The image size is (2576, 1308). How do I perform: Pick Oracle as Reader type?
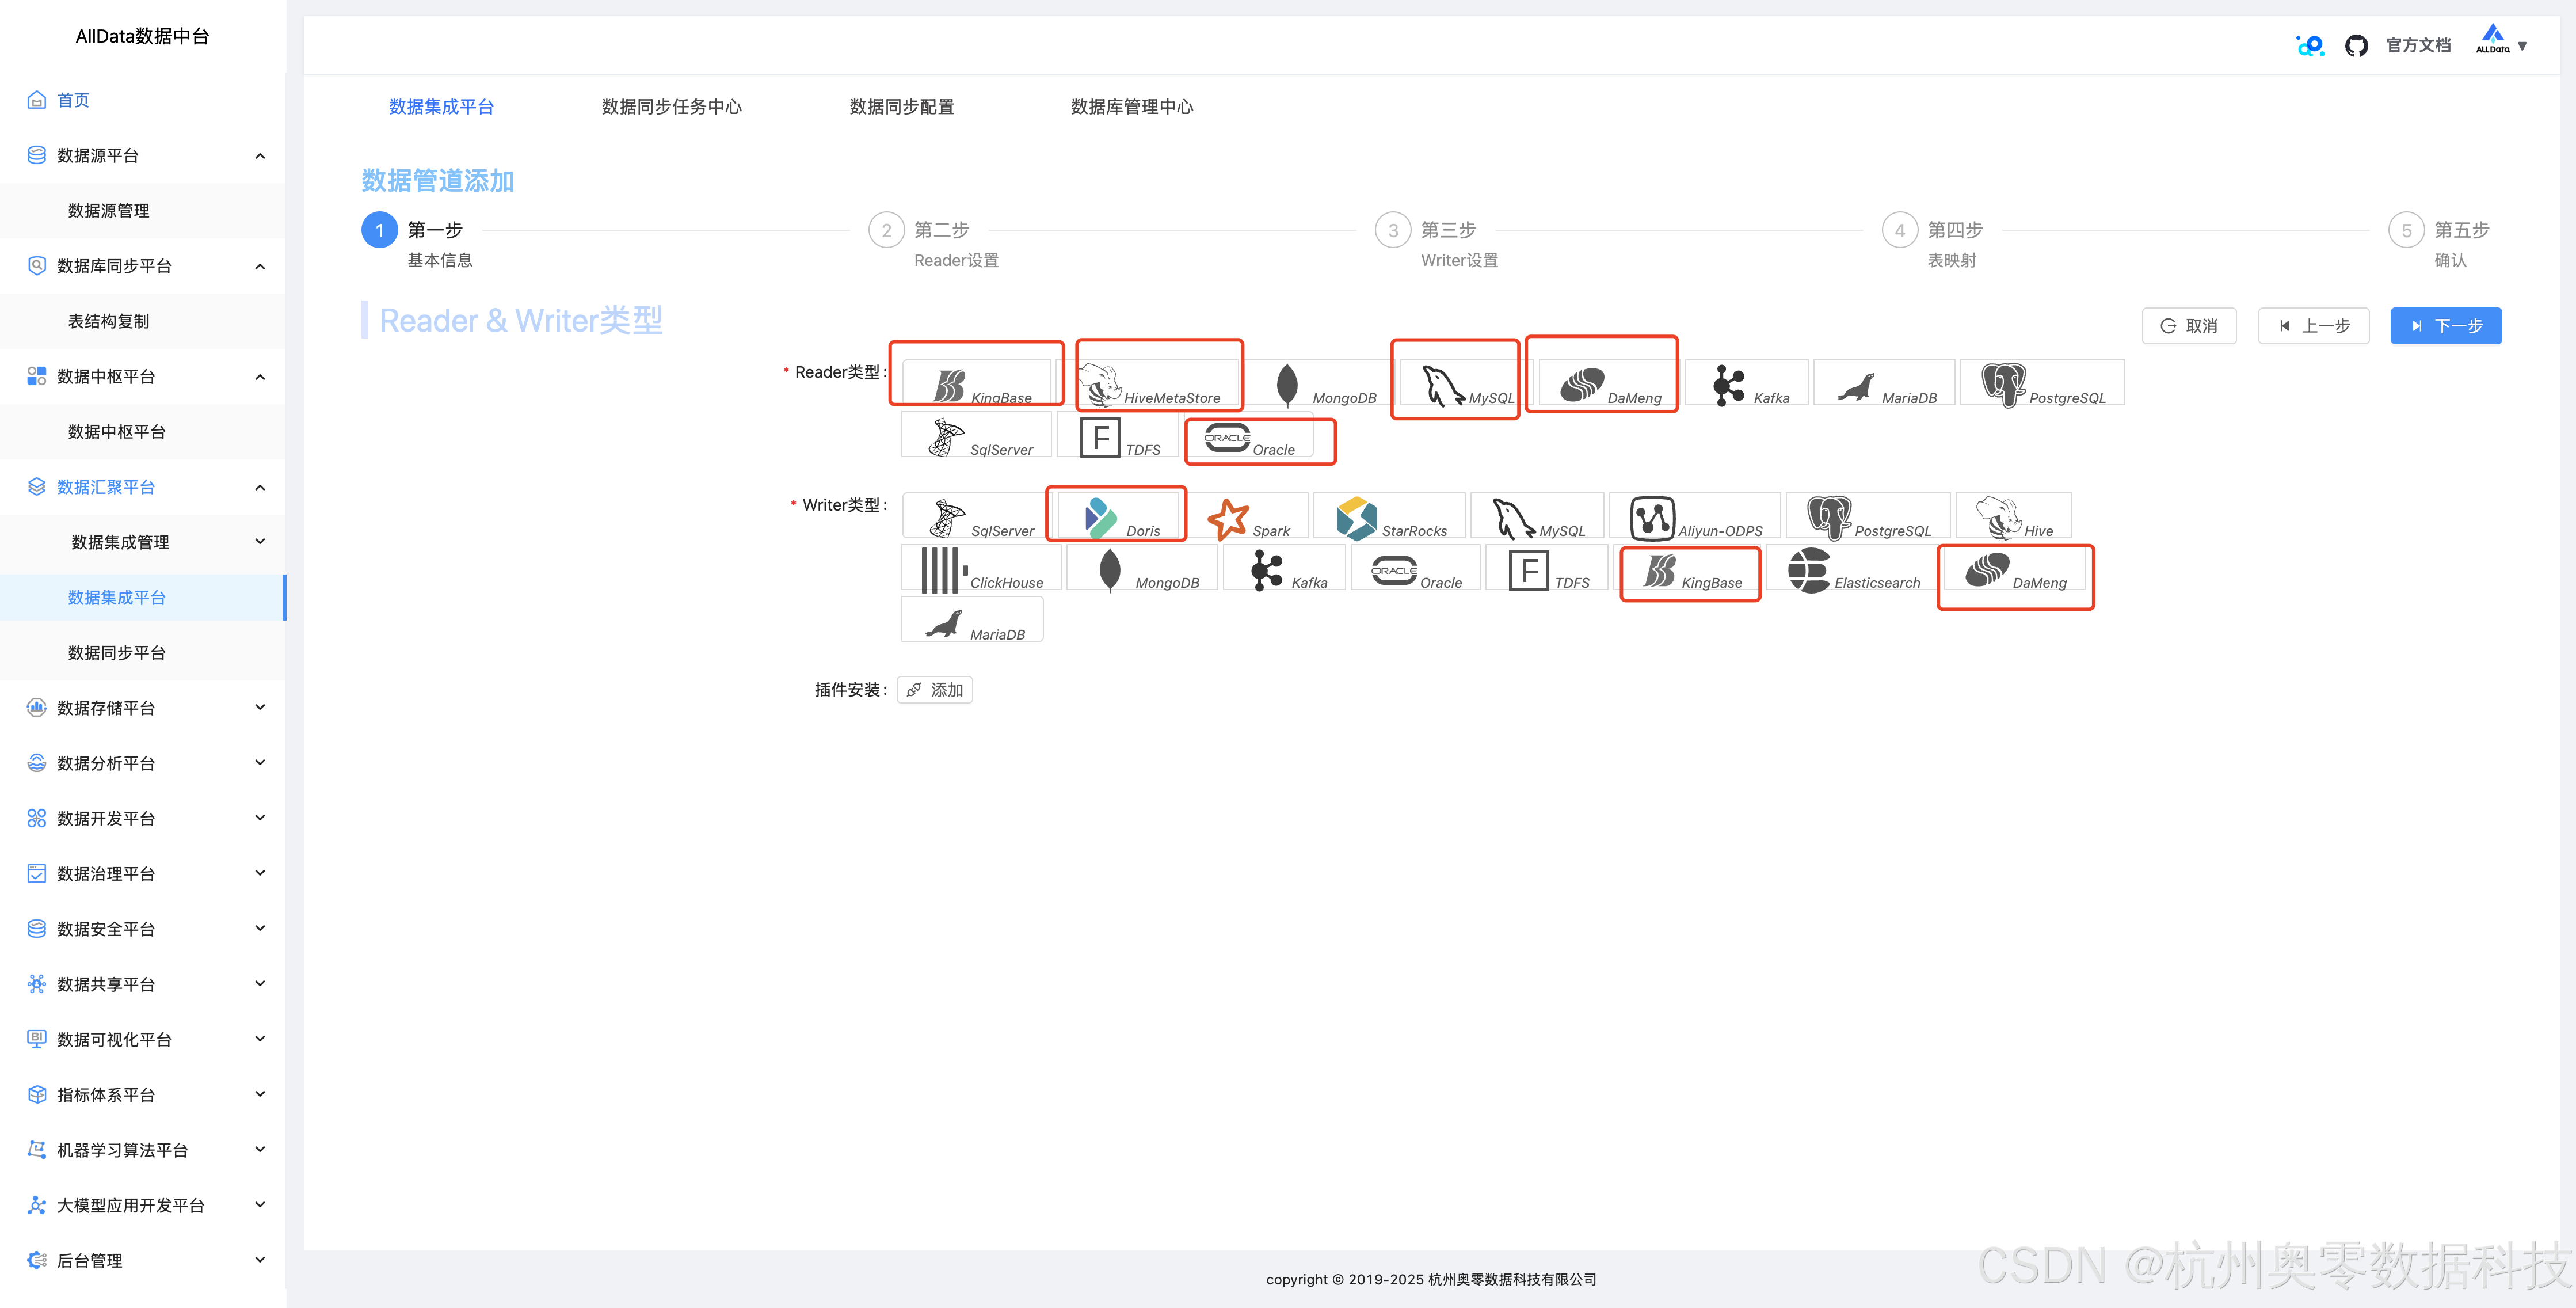[1248, 435]
